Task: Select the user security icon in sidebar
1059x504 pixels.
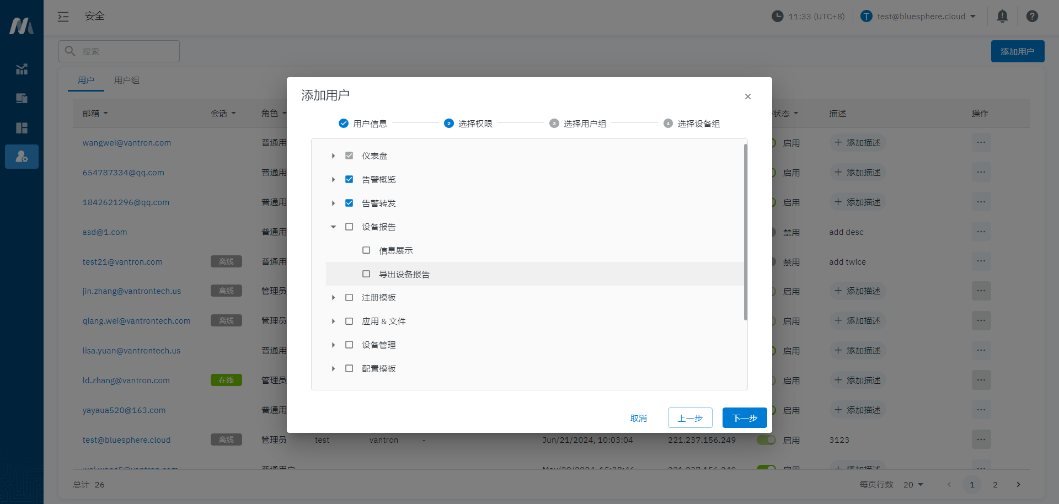Action: pyautogui.click(x=22, y=157)
